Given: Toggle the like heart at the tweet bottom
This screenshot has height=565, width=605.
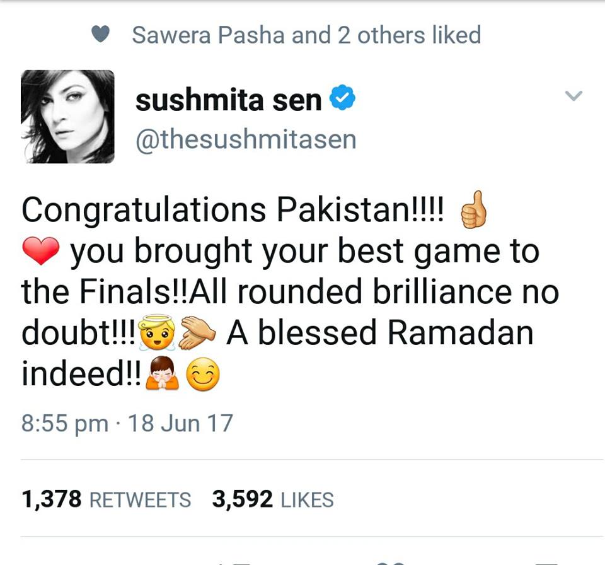Looking at the screenshot, I should pos(391,561).
